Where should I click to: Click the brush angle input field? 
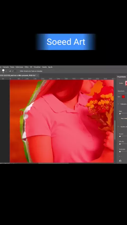pos(14,71)
